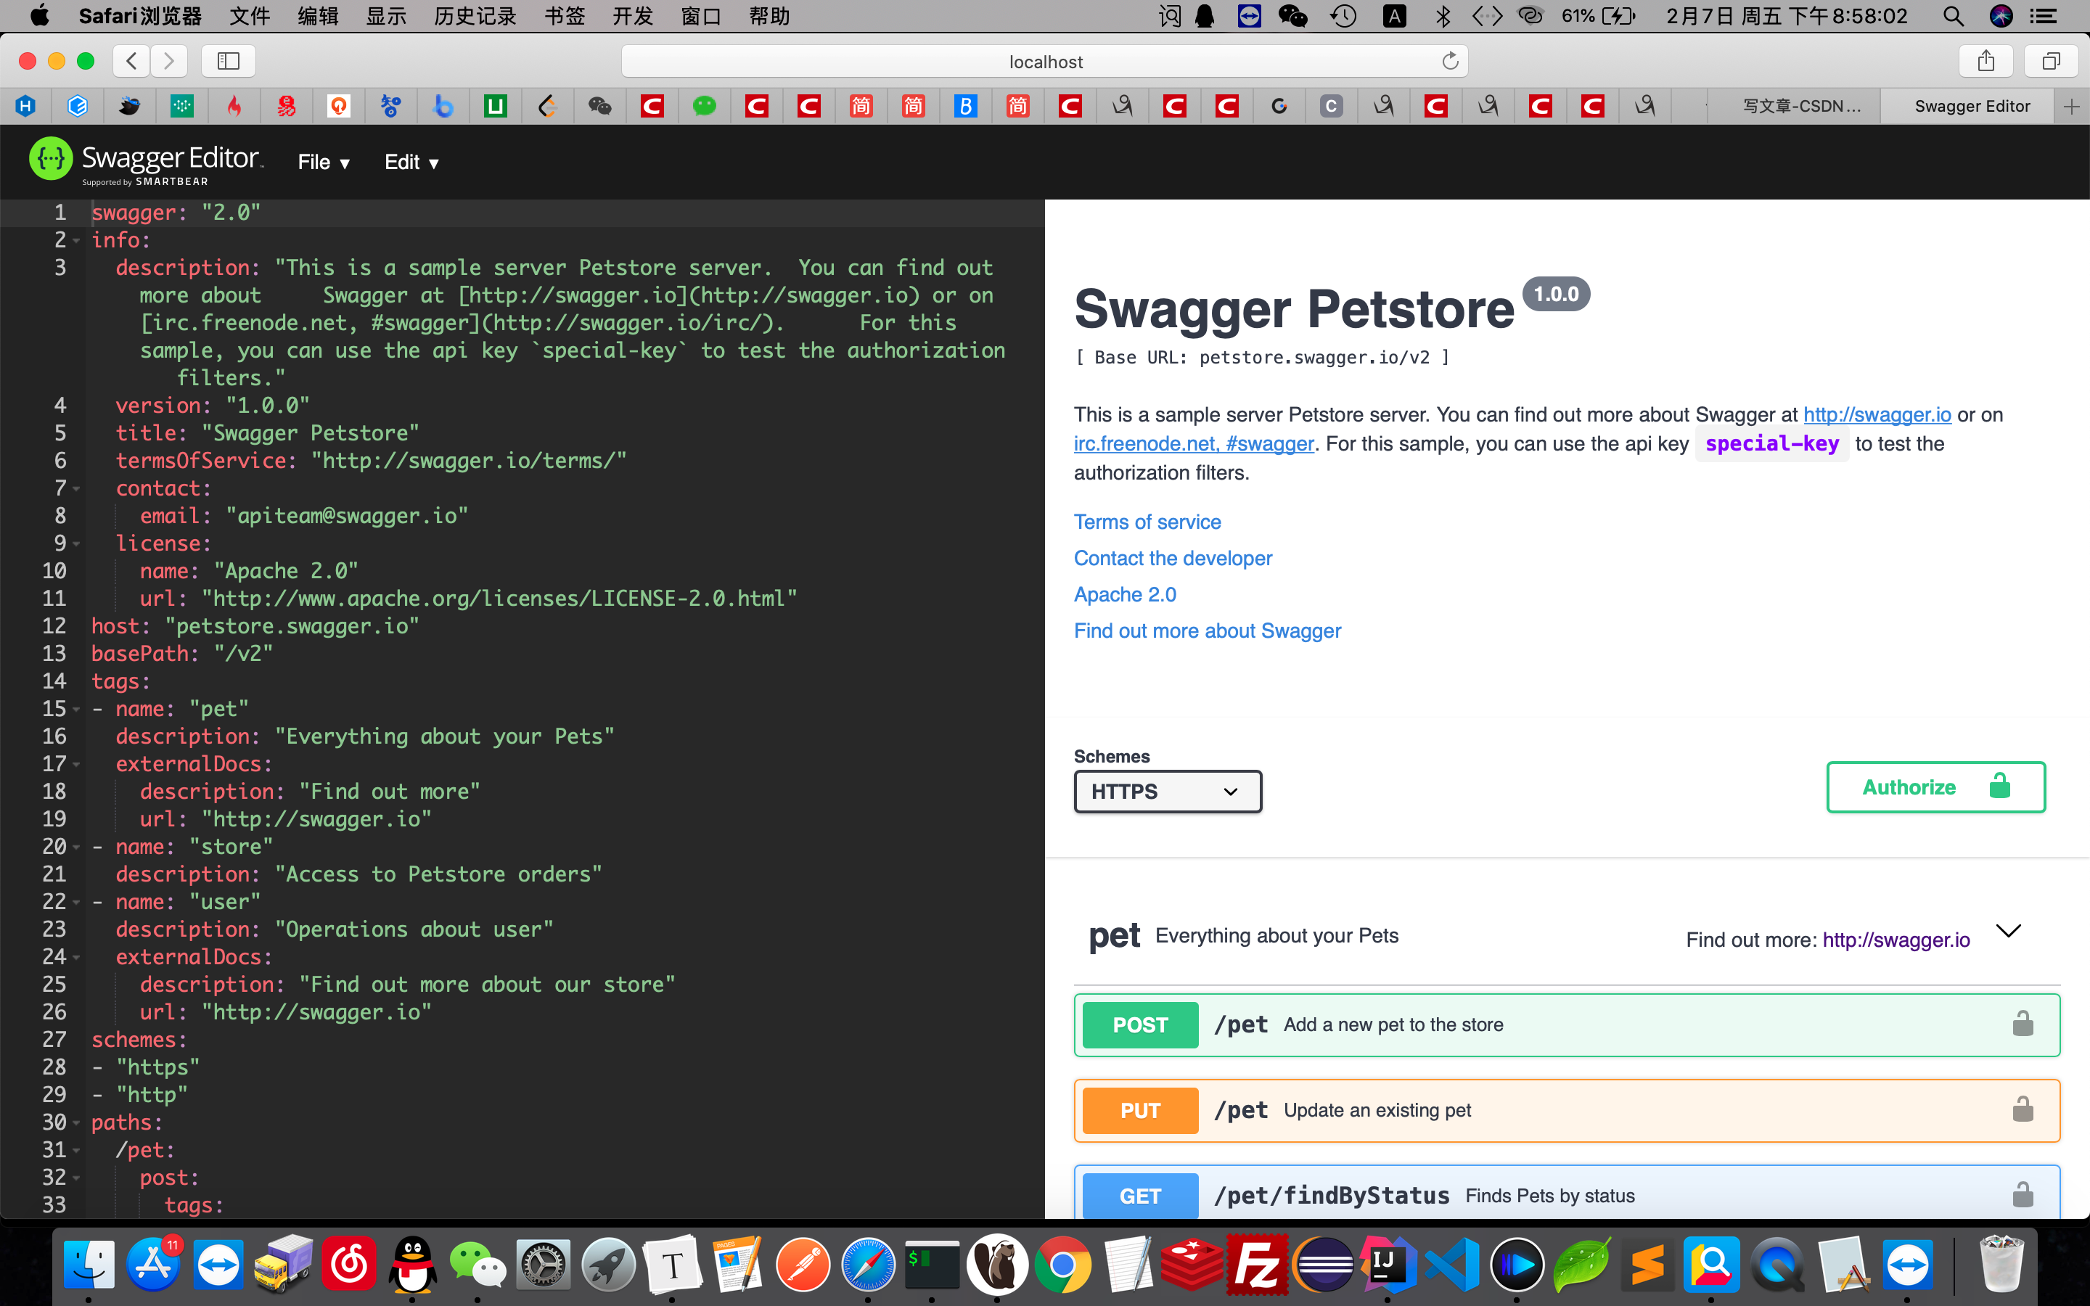The image size is (2090, 1306).
Task: Switch to the pinned tab with red flame icon
Action: coord(234,106)
